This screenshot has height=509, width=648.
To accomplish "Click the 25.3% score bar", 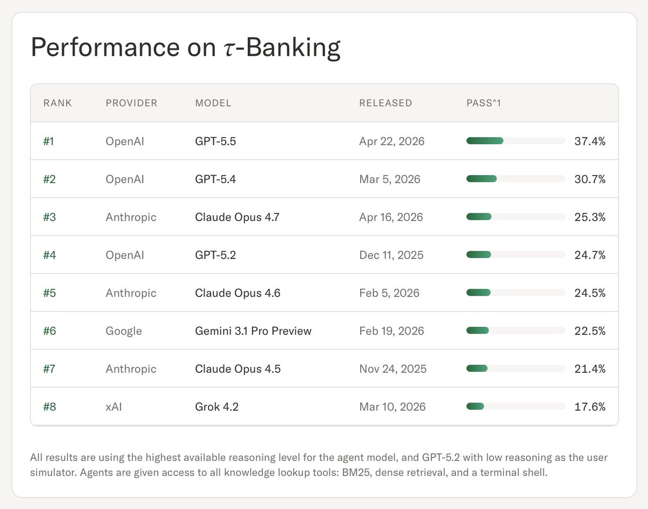I will click(x=516, y=217).
